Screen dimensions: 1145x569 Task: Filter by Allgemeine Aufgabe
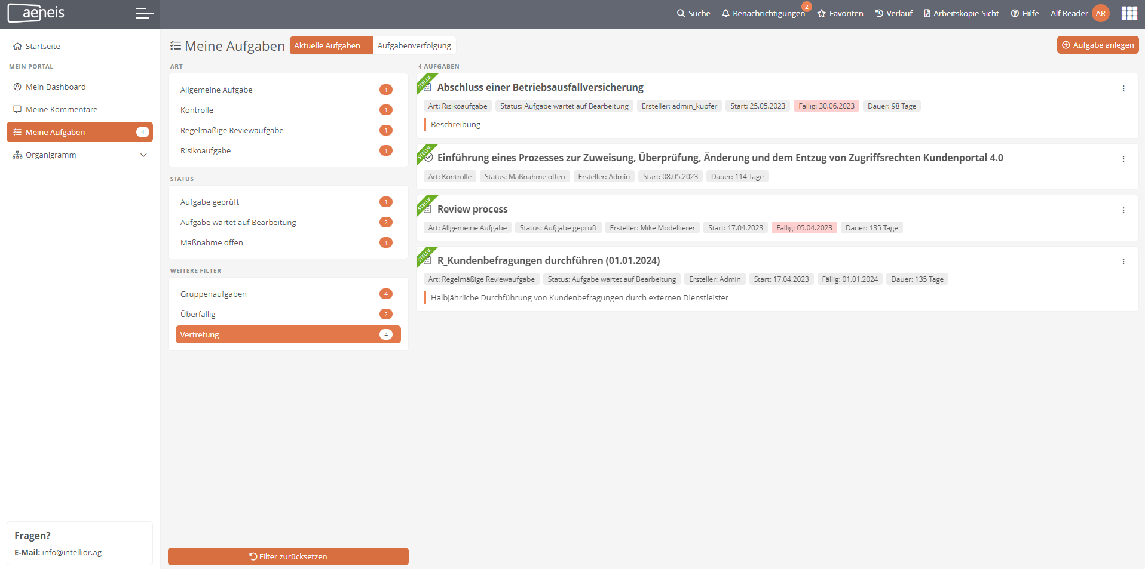288,90
